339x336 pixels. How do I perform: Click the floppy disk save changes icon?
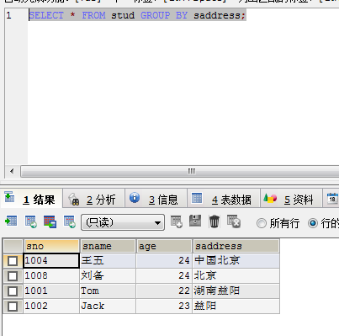coord(195,221)
